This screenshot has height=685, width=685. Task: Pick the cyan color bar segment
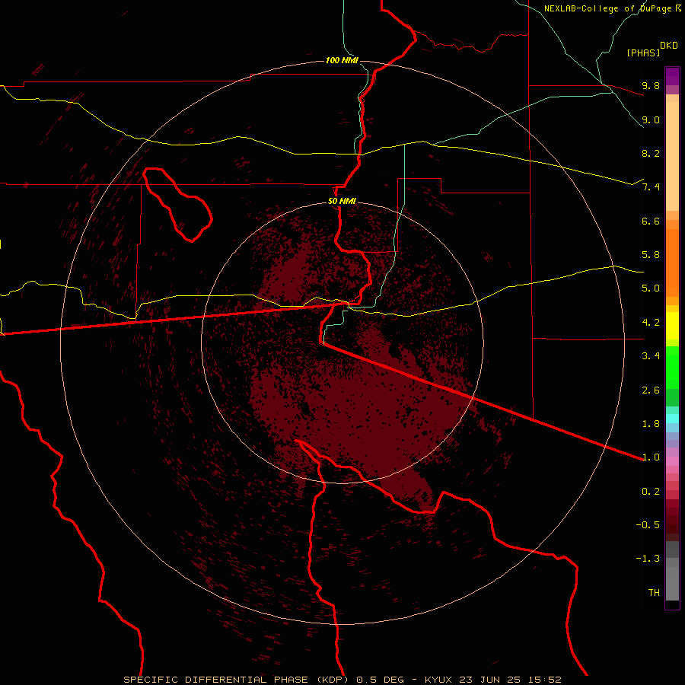tap(672, 419)
